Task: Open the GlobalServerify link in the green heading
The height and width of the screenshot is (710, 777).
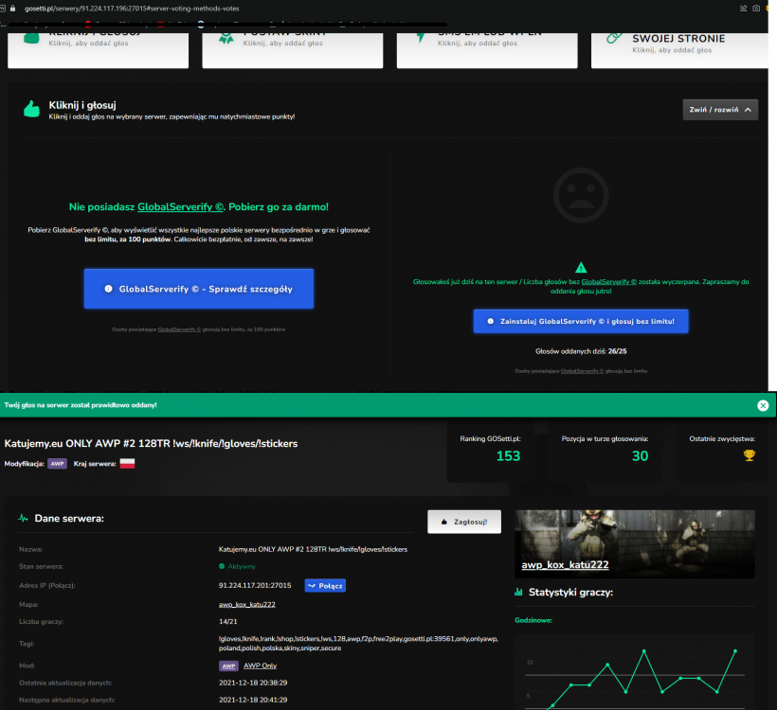Action: click(x=180, y=207)
